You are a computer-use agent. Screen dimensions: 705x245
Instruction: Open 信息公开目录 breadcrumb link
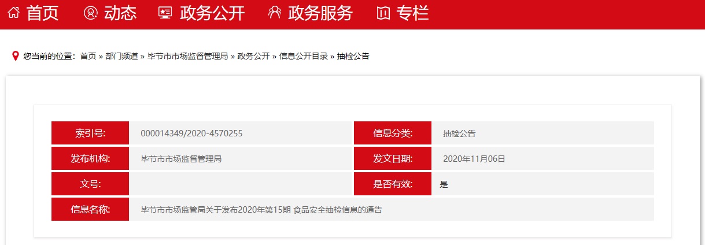pos(303,56)
